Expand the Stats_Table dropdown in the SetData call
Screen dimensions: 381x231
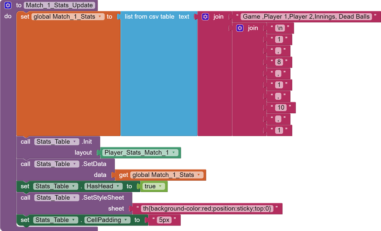click(75, 164)
